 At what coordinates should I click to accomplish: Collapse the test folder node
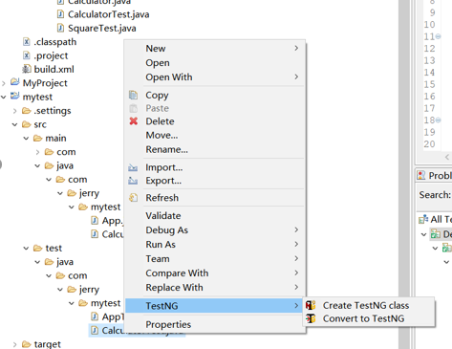(26, 249)
